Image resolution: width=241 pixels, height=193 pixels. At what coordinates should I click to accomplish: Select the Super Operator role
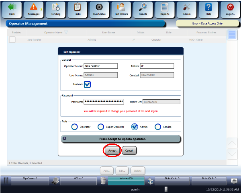[101, 127]
